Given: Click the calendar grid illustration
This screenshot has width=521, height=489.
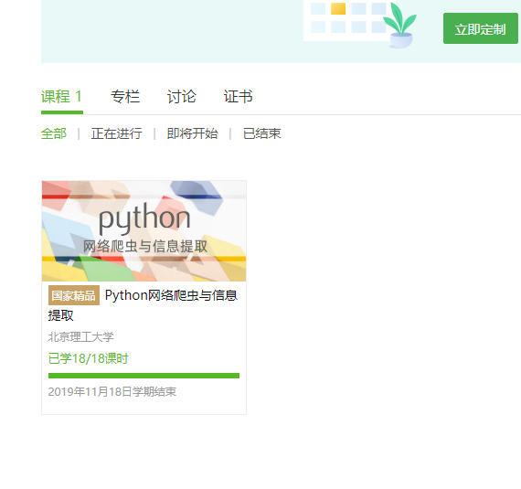Looking at the screenshot, I should coord(347,20).
